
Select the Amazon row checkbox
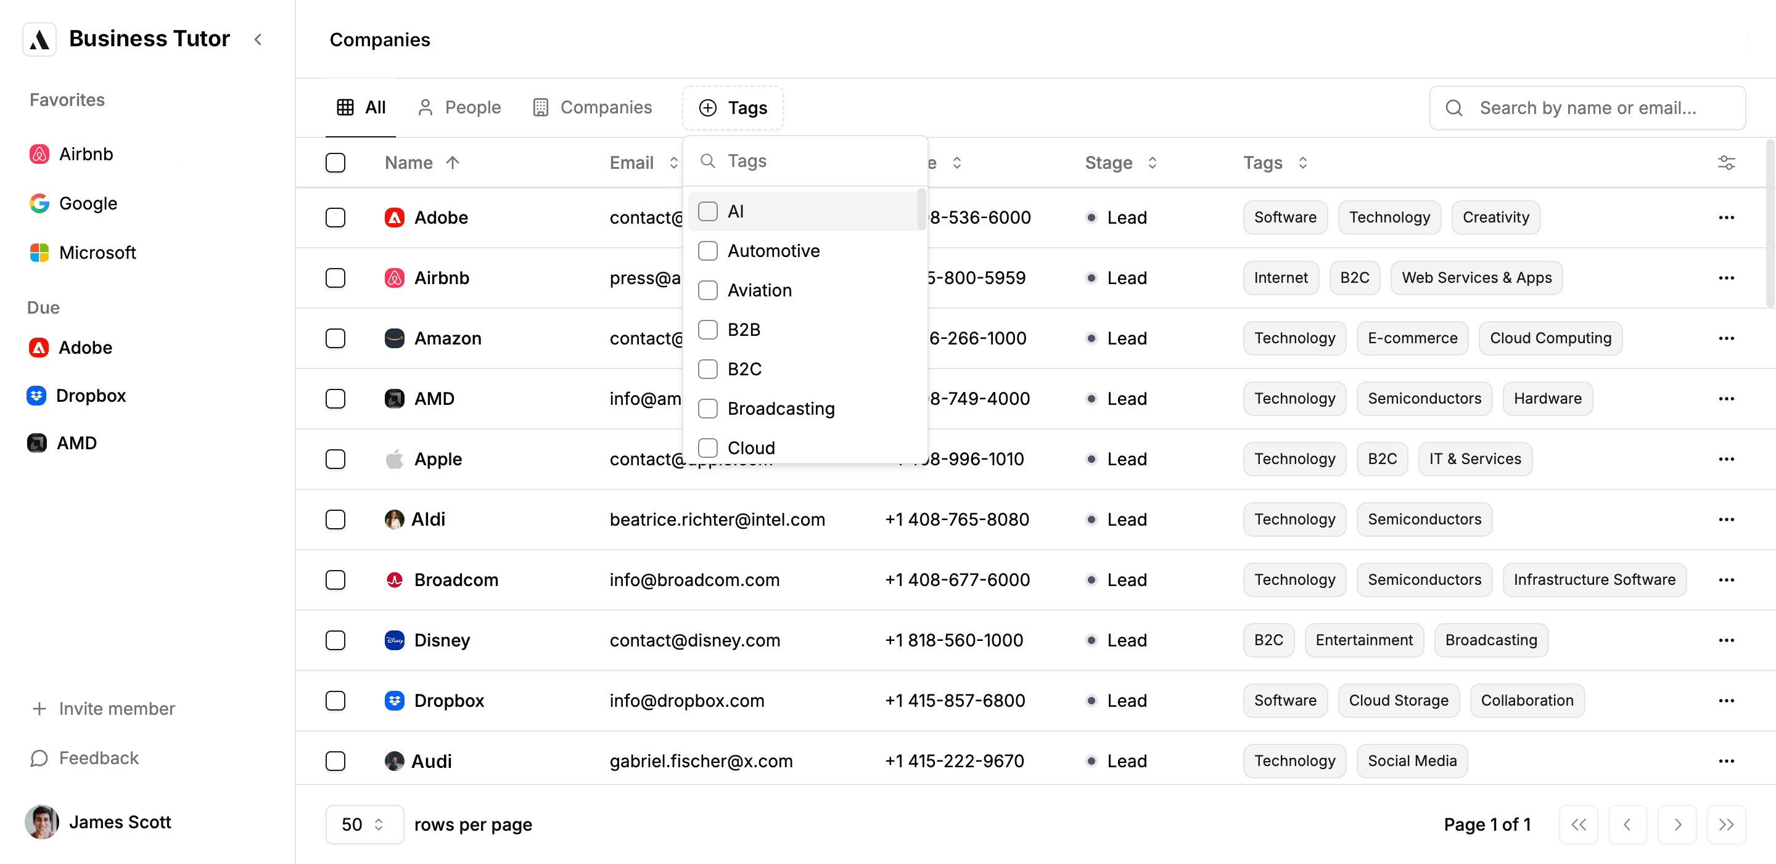coord(335,338)
